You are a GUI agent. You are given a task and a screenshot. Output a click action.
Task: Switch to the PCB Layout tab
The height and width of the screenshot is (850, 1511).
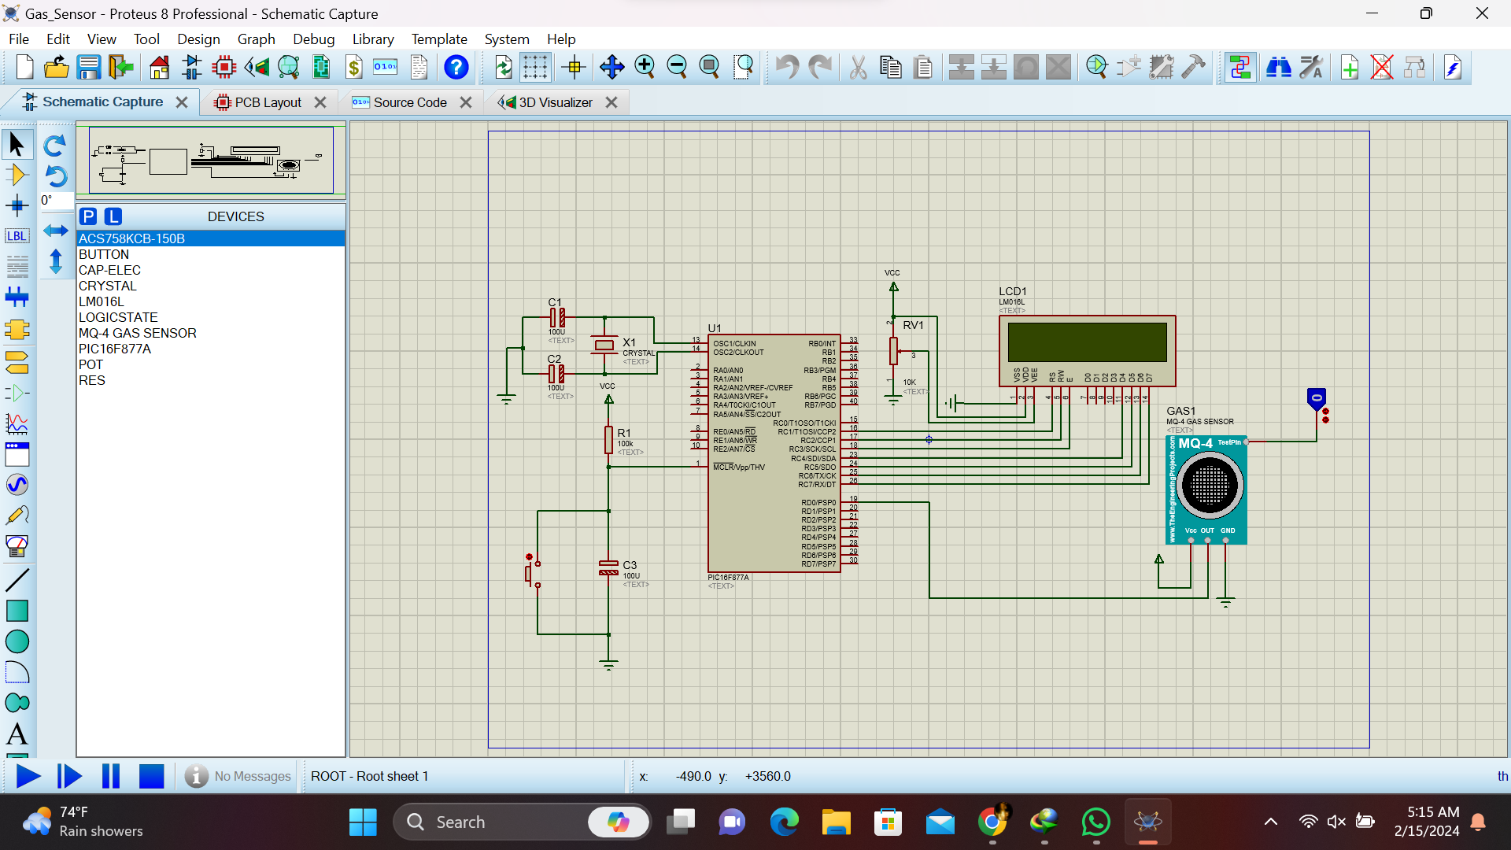268,102
